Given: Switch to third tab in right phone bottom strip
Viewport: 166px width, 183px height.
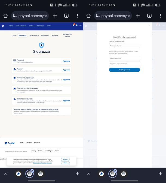Looking at the screenshot, I should (x=124, y=174).
